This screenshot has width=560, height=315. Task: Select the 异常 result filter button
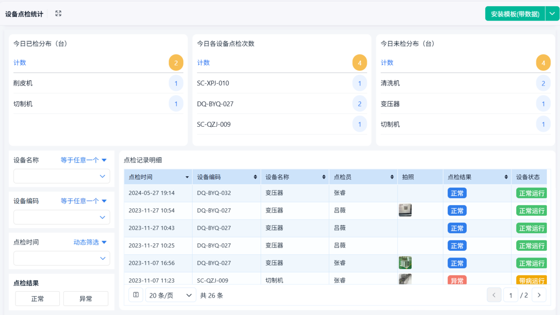[86, 298]
